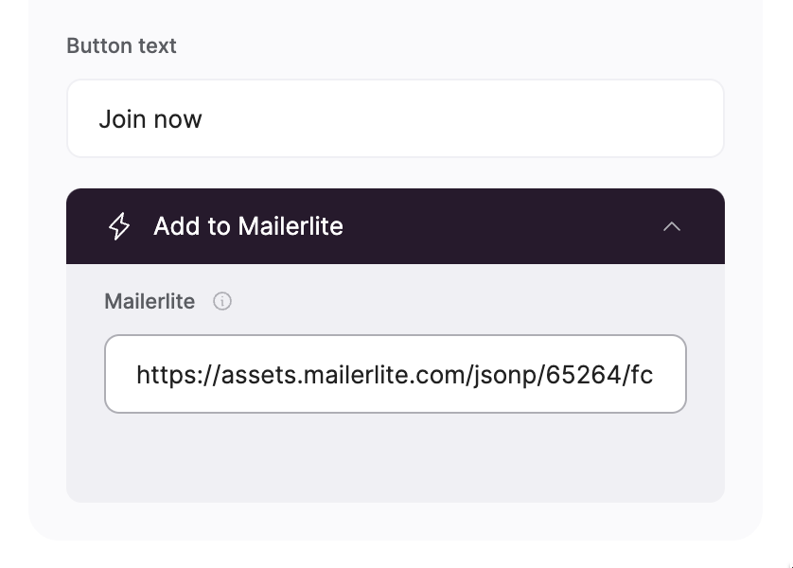
Task: Tap the info badge beside the Mailerlite label
Action: [221, 301]
